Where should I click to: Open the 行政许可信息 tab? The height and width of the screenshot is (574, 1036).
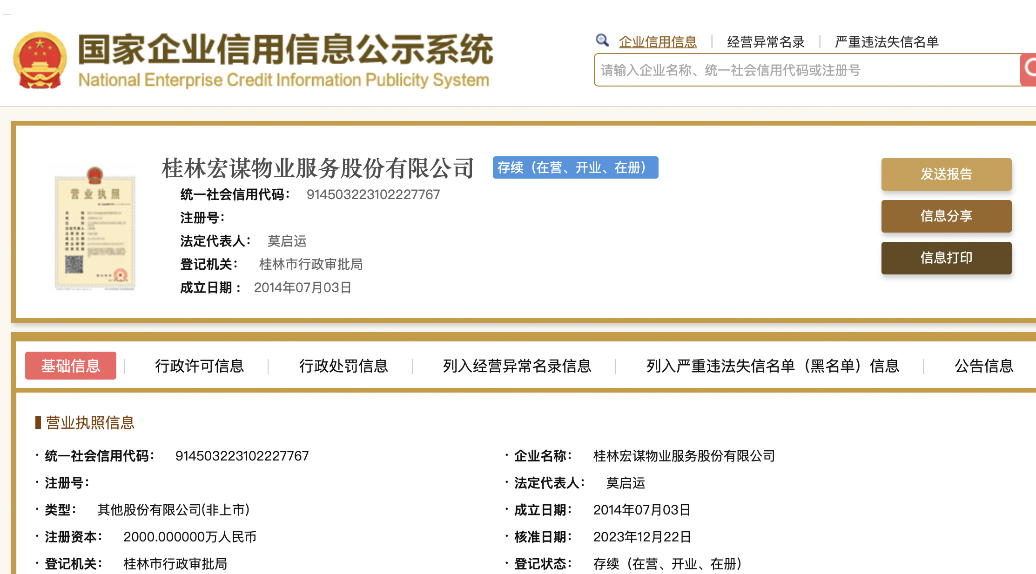(200, 366)
